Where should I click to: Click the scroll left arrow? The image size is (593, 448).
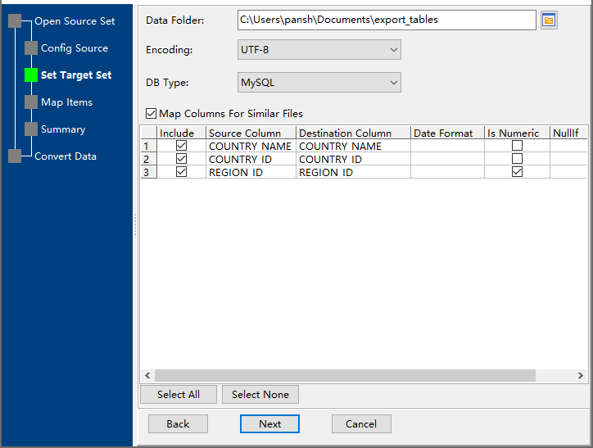click(147, 375)
